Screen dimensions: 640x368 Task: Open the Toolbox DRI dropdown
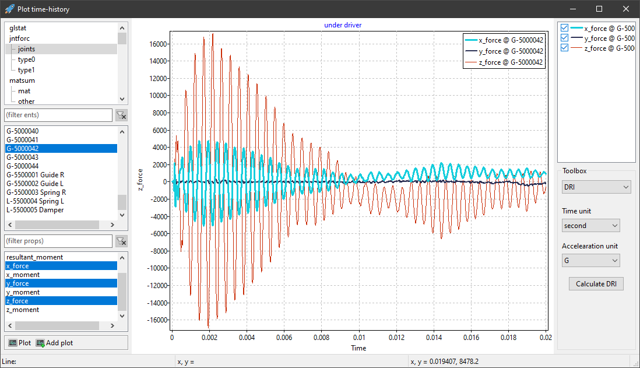(596, 187)
